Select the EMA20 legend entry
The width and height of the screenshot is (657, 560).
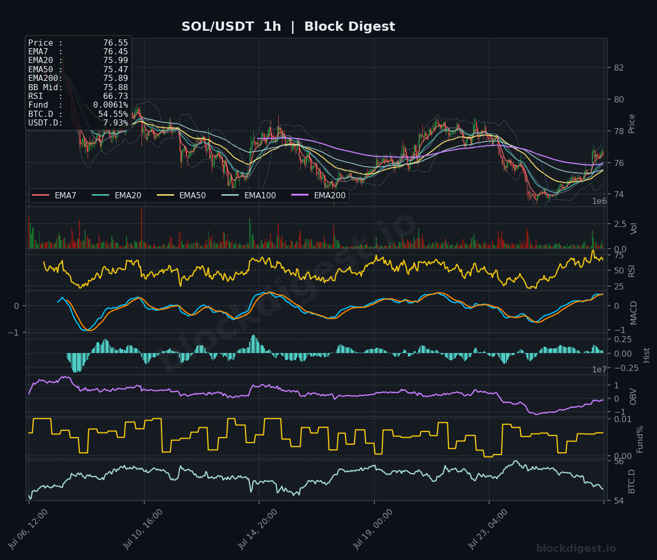[117, 195]
